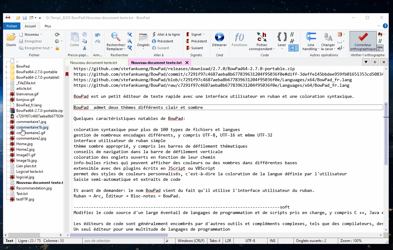The width and height of the screenshot is (393, 250).
Task: Close the active pink document tab
Action: click(x=187, y=62)
